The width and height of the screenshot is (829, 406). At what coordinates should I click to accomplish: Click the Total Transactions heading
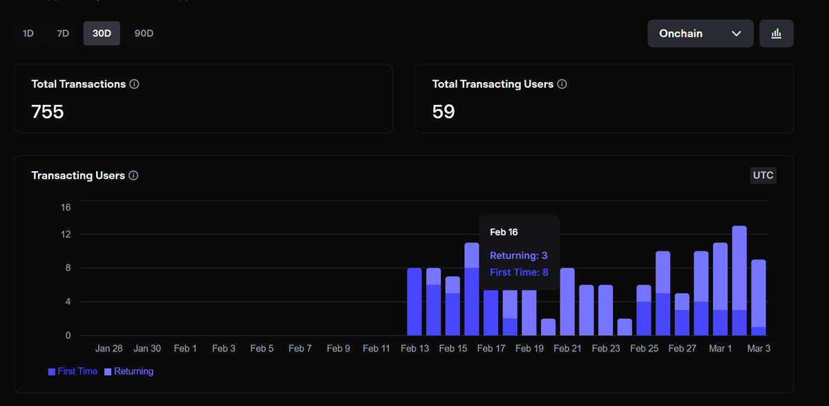pyautogui.click(x=79, y=84)
